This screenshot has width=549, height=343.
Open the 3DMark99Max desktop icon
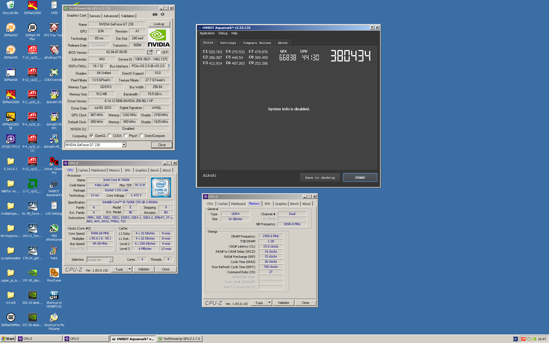[x=11, y=320]
